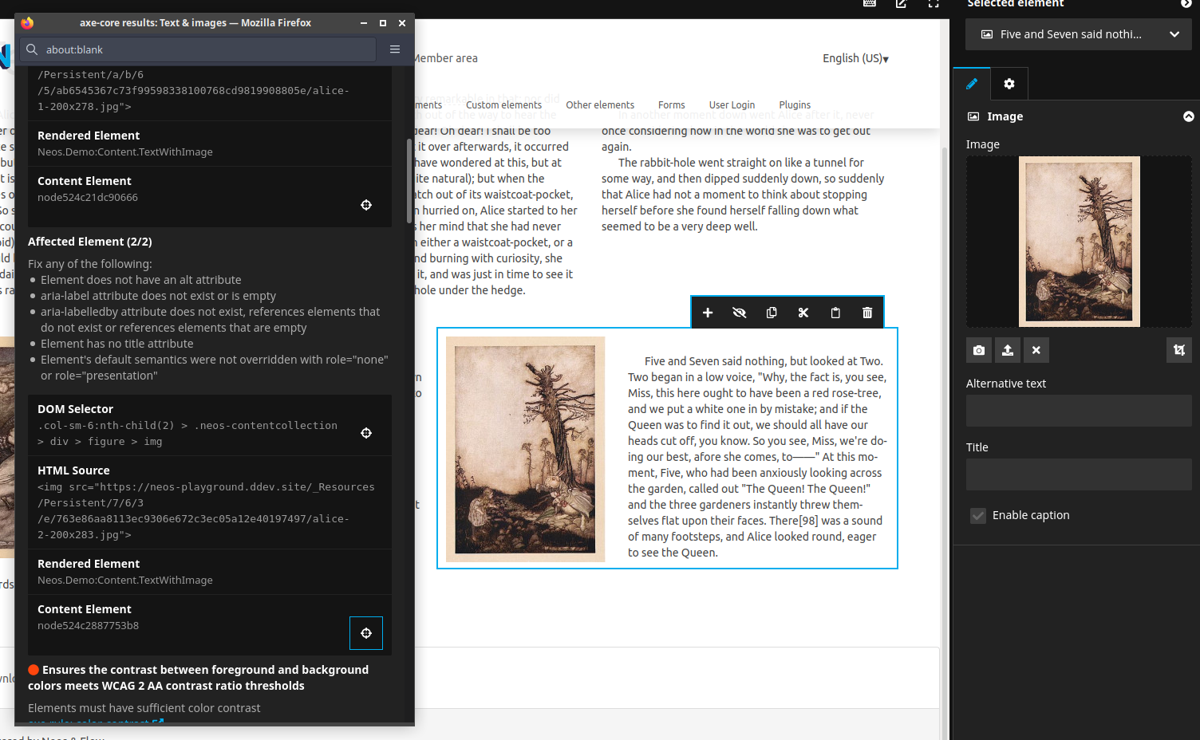Screen dimensions: 1200x740
Task: Switch to the gear settings tab
Action: click(1009, 84)
